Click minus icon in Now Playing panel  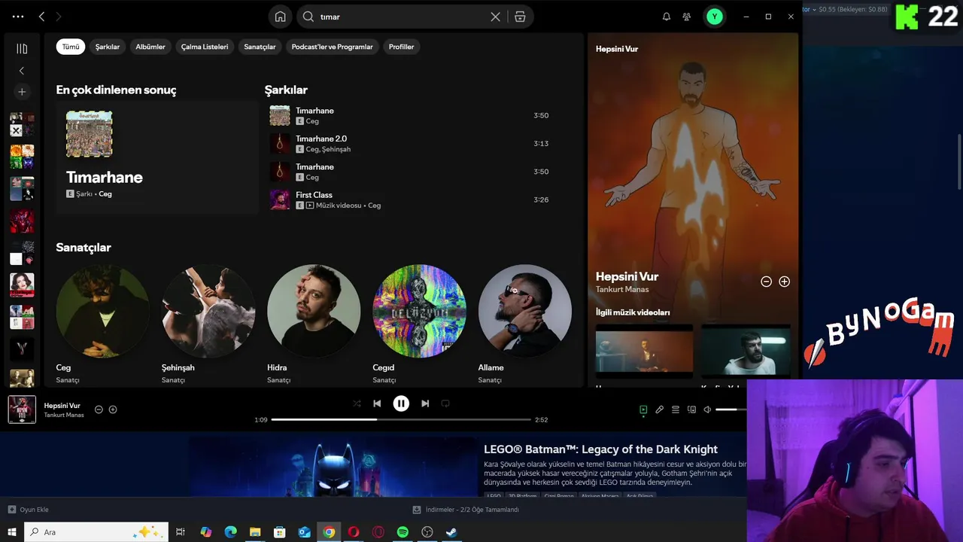(766, 282)
